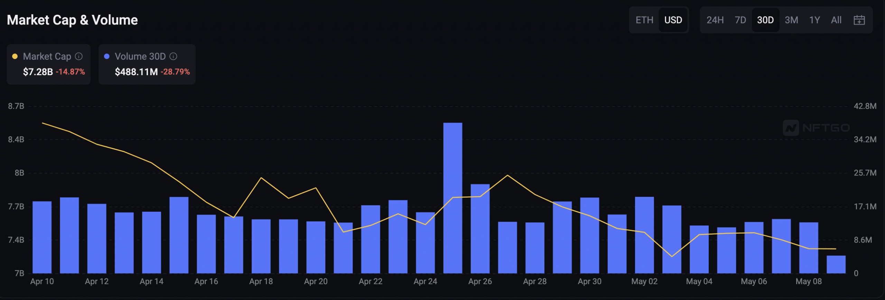
Task: Click the 42.8M right axis label
Action: 865,106
